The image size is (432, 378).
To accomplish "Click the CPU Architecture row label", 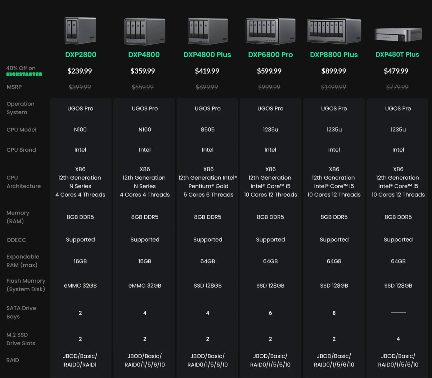I will [x=24, y=182].
